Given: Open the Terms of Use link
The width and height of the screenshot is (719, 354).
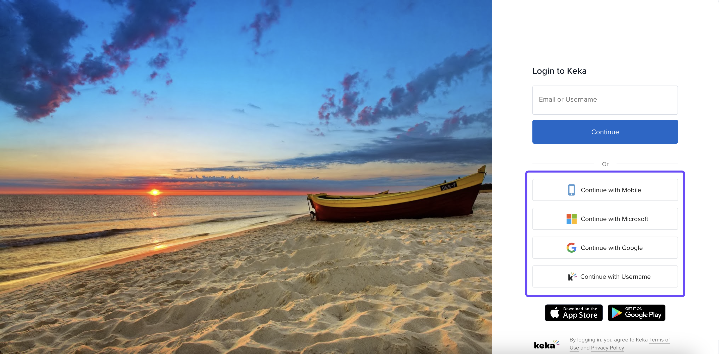Looking at the screenshot, I should click(659, 340).
